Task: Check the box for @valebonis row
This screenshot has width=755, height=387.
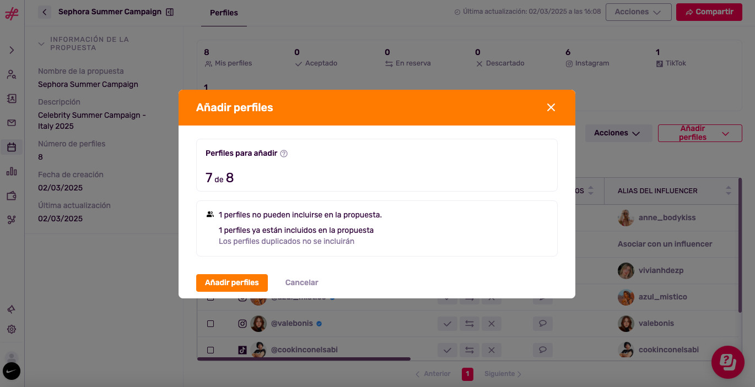Action: coord(211,324)
